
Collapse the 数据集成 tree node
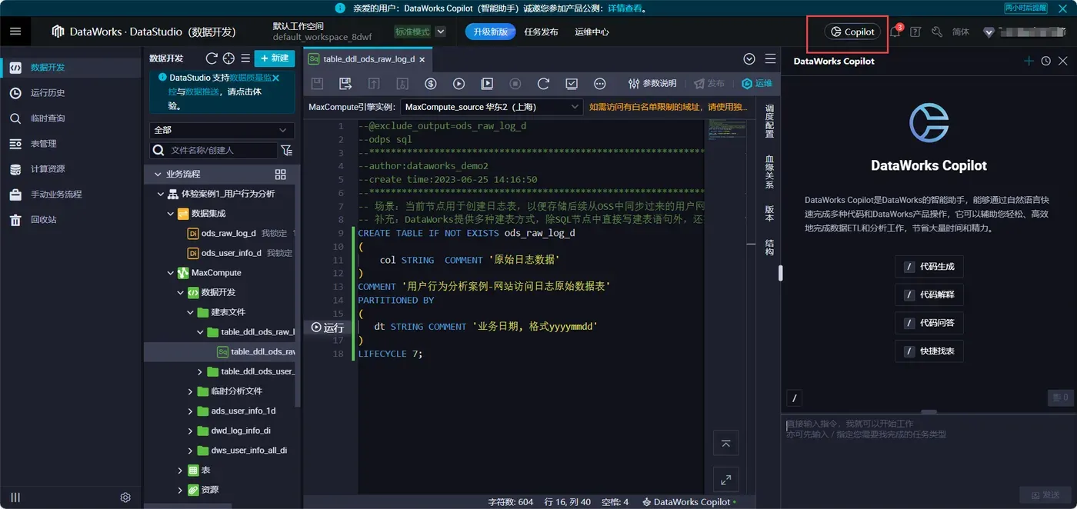(171, 214)
